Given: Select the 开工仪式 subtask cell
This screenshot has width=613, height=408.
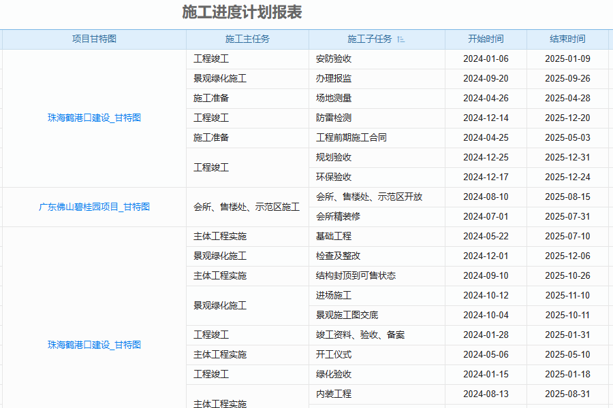Looking at the screenshot, I should pos(377,354).
